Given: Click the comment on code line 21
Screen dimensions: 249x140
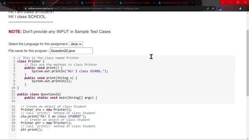Looking at the screenshot, I should [x=58, y=126].
